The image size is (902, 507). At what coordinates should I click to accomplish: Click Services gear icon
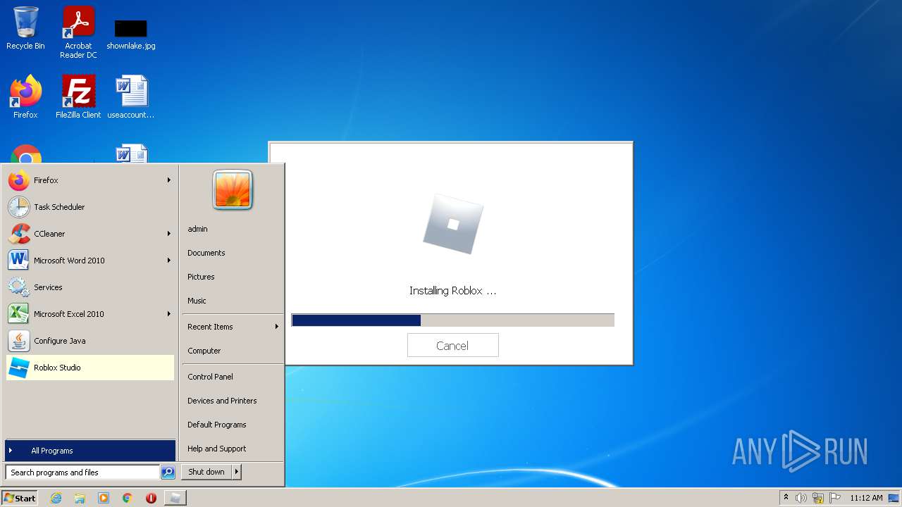click(x=19, y=287)
